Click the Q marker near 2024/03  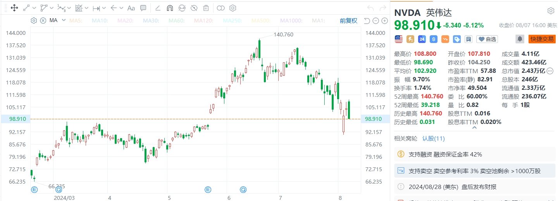[59, 189]
